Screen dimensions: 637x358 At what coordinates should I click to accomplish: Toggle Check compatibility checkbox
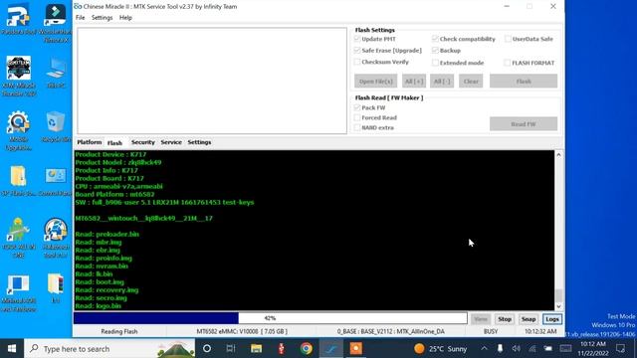435,39
